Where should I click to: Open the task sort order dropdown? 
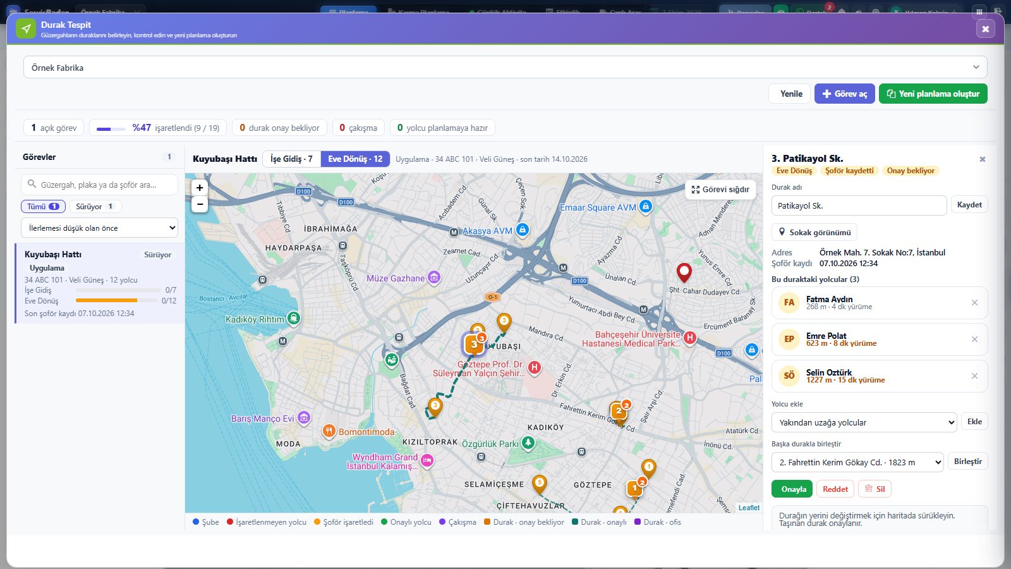[x=99, y=228]
